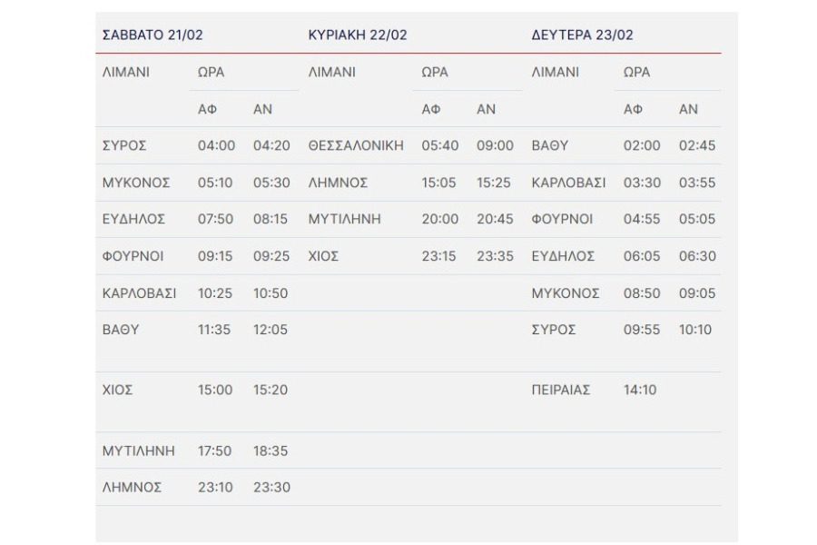Click the ΘΕΣΣΑΛΟΝΙΚΗ port name

coord(356,145)
